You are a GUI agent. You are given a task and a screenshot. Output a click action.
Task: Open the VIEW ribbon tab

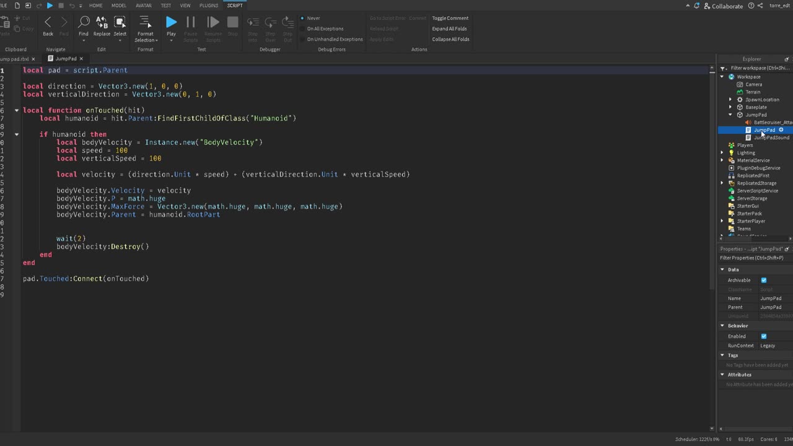(x=185, y=6)
